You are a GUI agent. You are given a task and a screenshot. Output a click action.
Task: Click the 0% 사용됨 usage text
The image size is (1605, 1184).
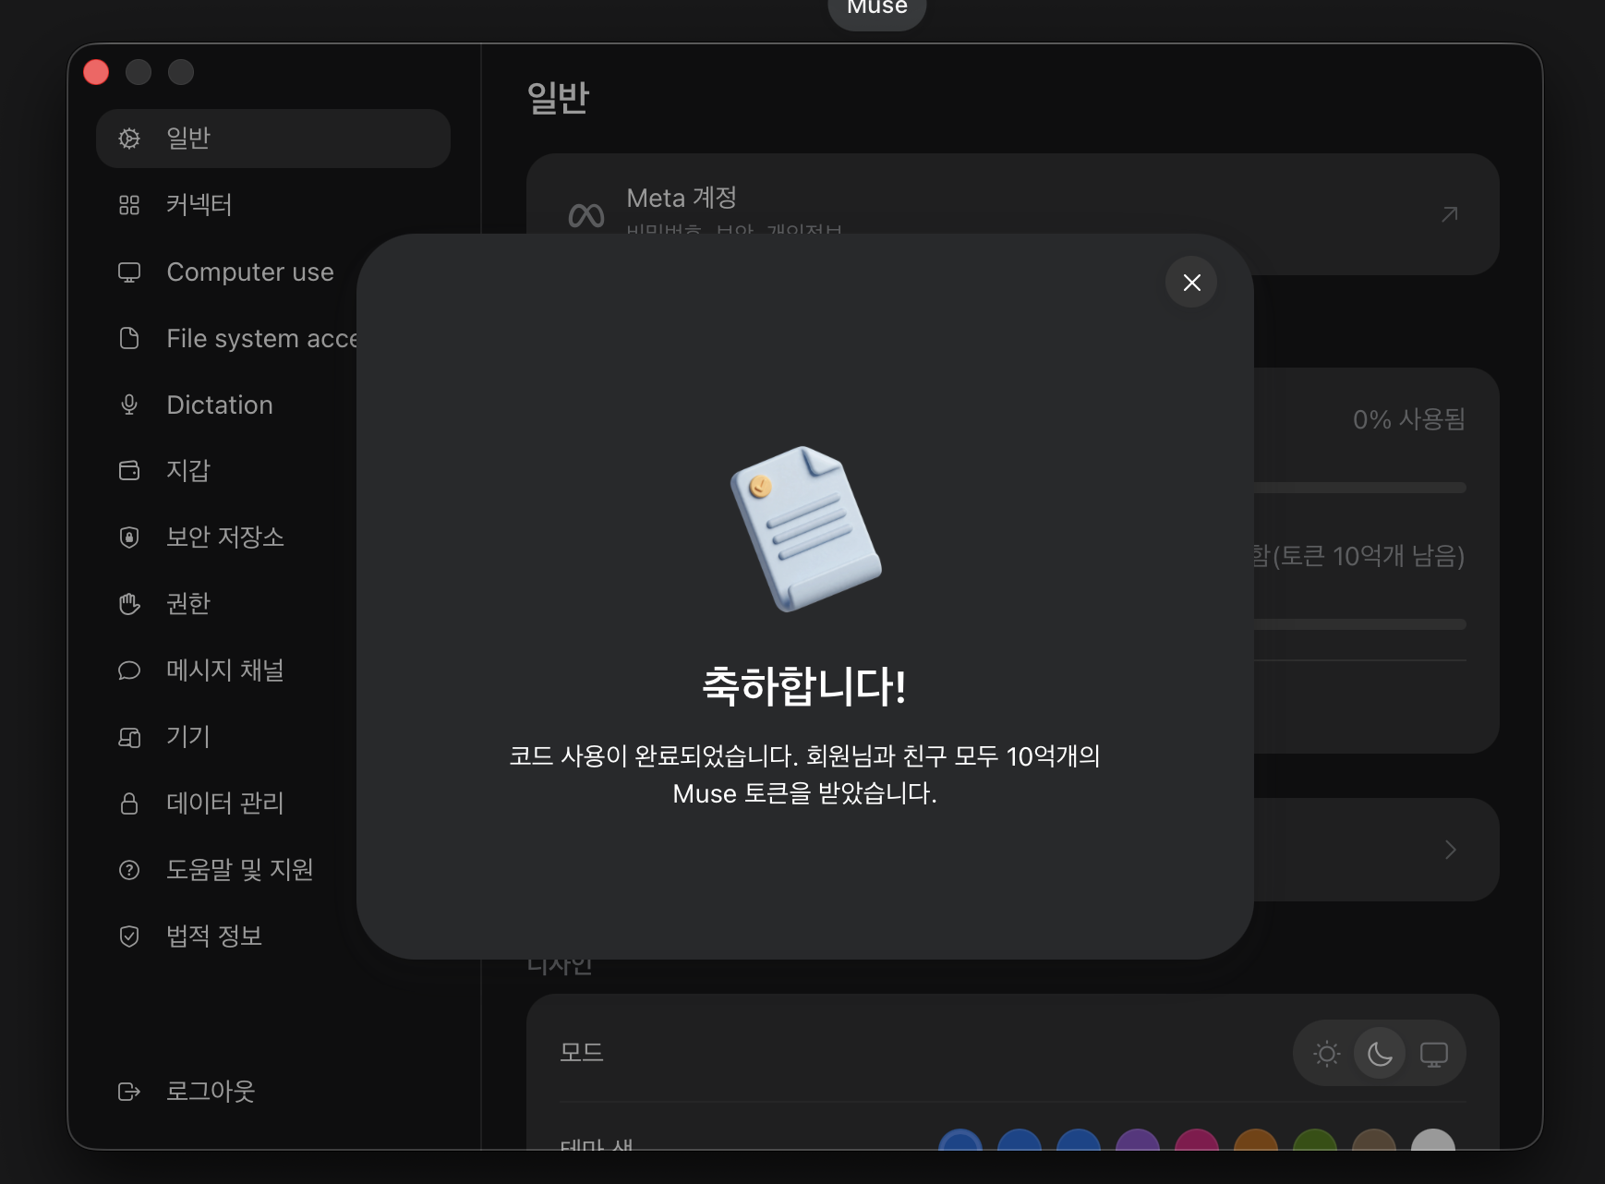1409,419
